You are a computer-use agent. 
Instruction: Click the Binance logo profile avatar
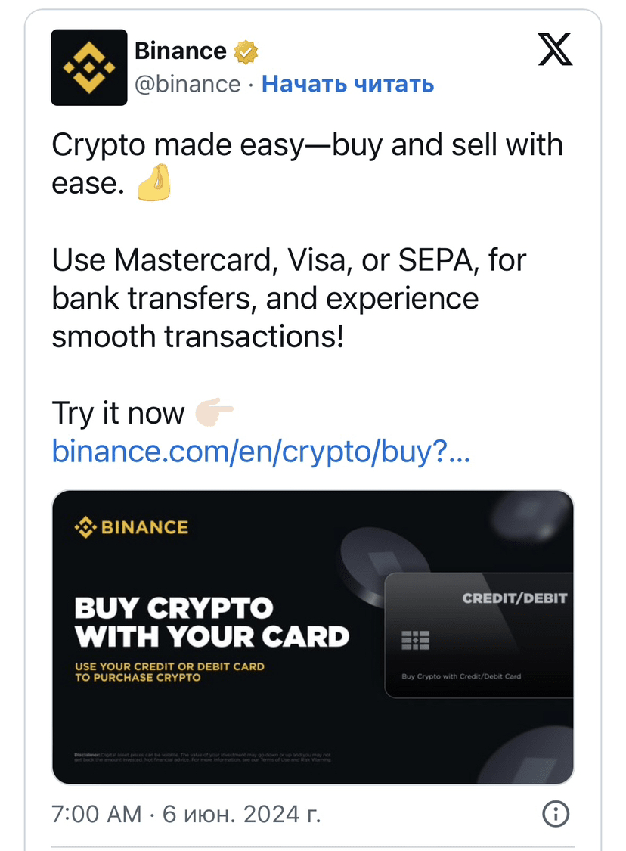tap(88, 67)
